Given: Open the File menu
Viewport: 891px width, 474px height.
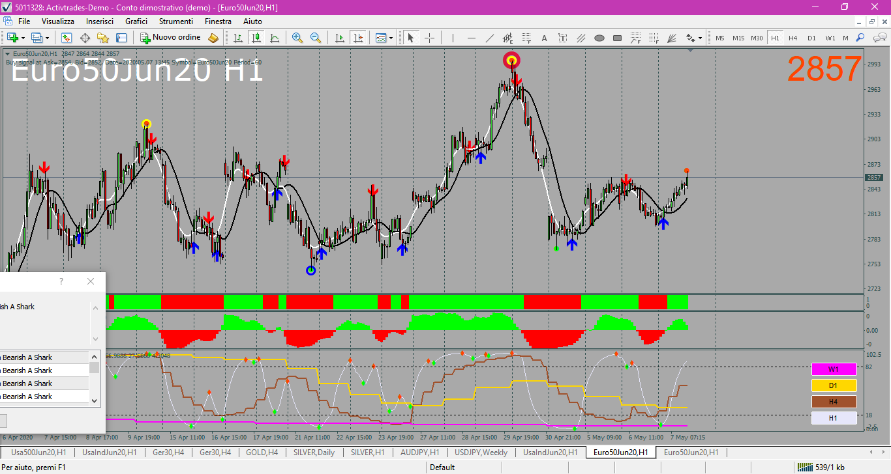Looking at the screenshot, I should 24,21.
